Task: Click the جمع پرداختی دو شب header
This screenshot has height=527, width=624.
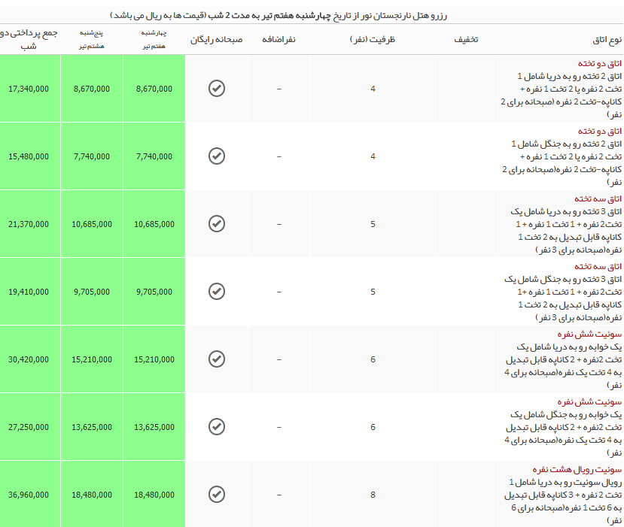Action: (x=29, y=39)
